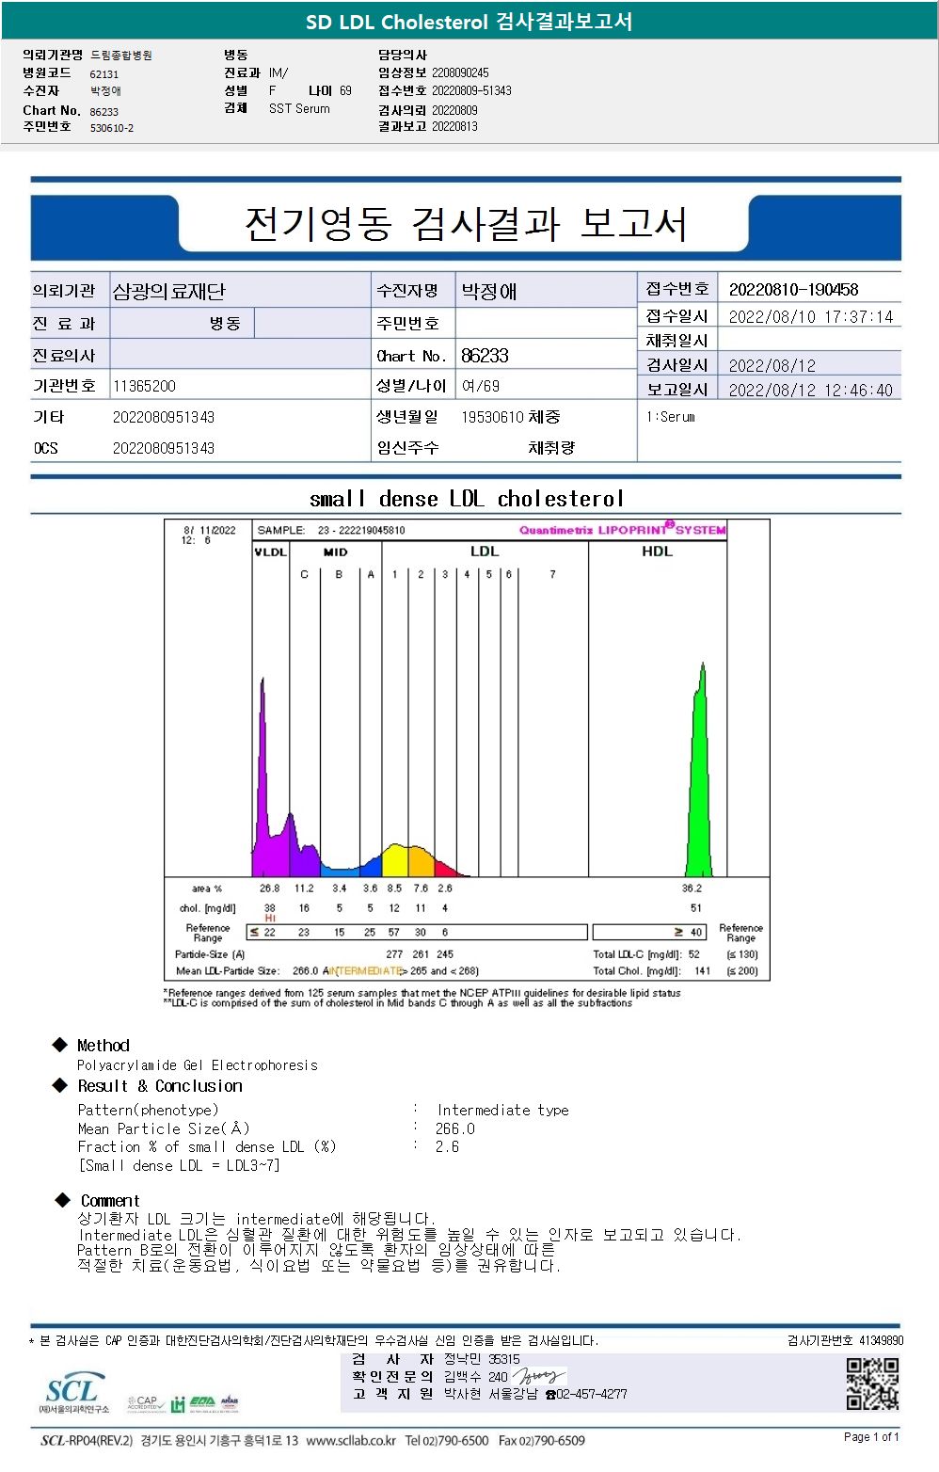Screen dimensions: 939x1472
Task: Click the www.scllab.co.kr website address
Action: pos(351,1440)
